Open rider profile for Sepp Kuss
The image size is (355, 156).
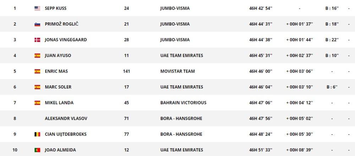pyautogui.click(x=55, y=9)
